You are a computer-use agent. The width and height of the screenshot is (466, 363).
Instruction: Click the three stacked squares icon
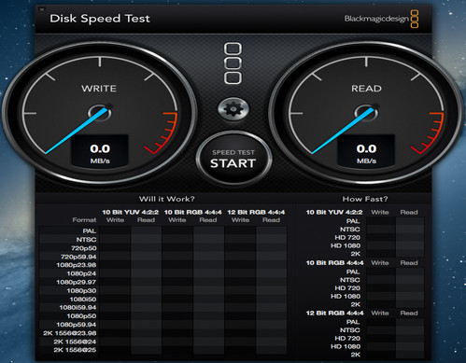coord(233,63)
